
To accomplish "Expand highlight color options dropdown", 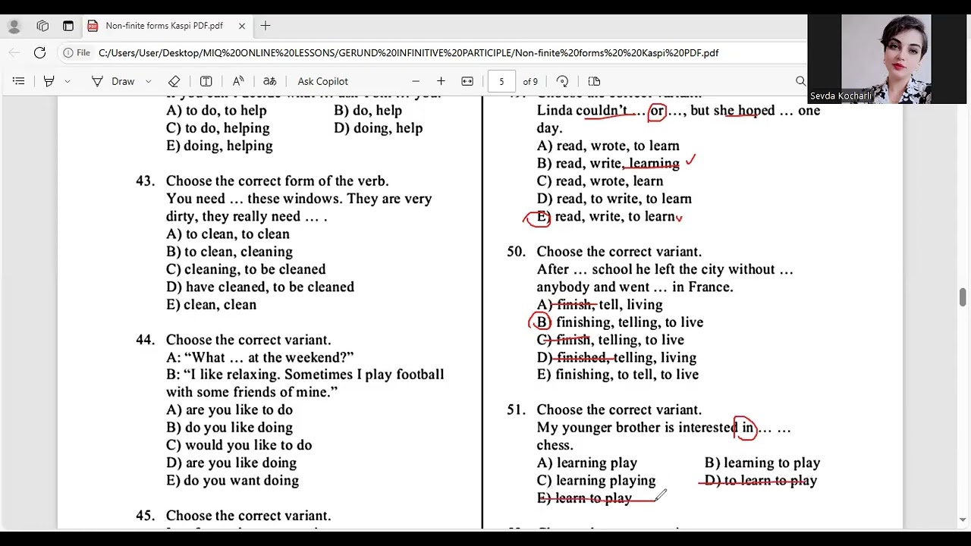I will click(x=68, y=81).
